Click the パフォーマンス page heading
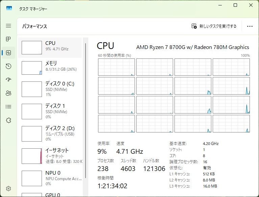 pyautogui.click(x=34, y=26)
